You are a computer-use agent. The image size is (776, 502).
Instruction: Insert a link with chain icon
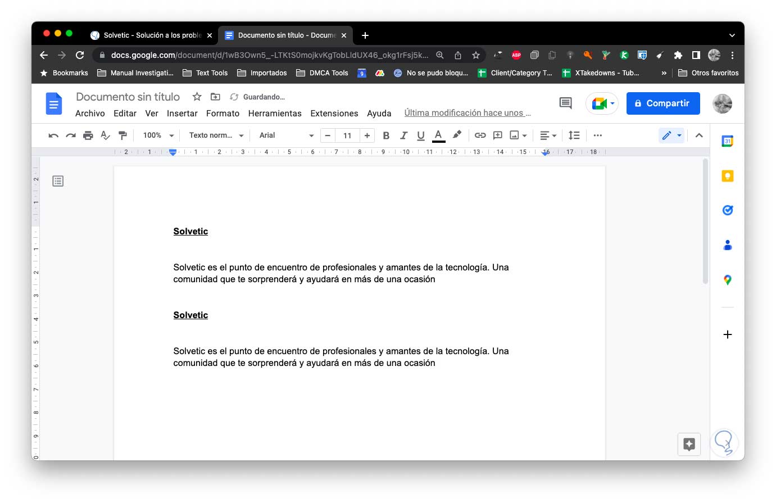coord(480,135)
